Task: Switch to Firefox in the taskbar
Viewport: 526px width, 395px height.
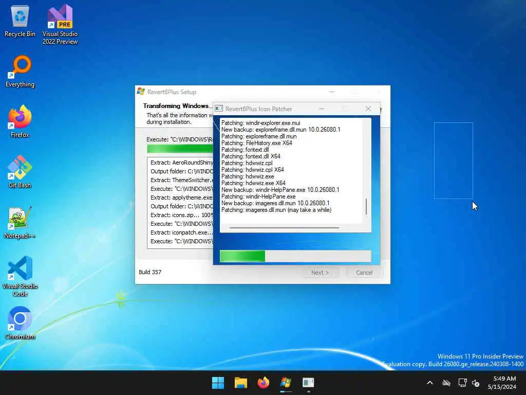Action: click(264, 383)
